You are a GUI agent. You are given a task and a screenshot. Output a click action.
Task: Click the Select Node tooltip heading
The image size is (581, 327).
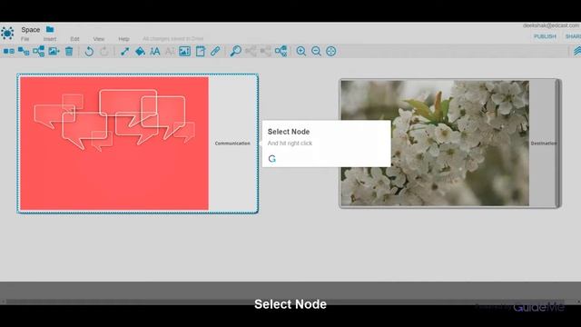(x=289, y=132)
